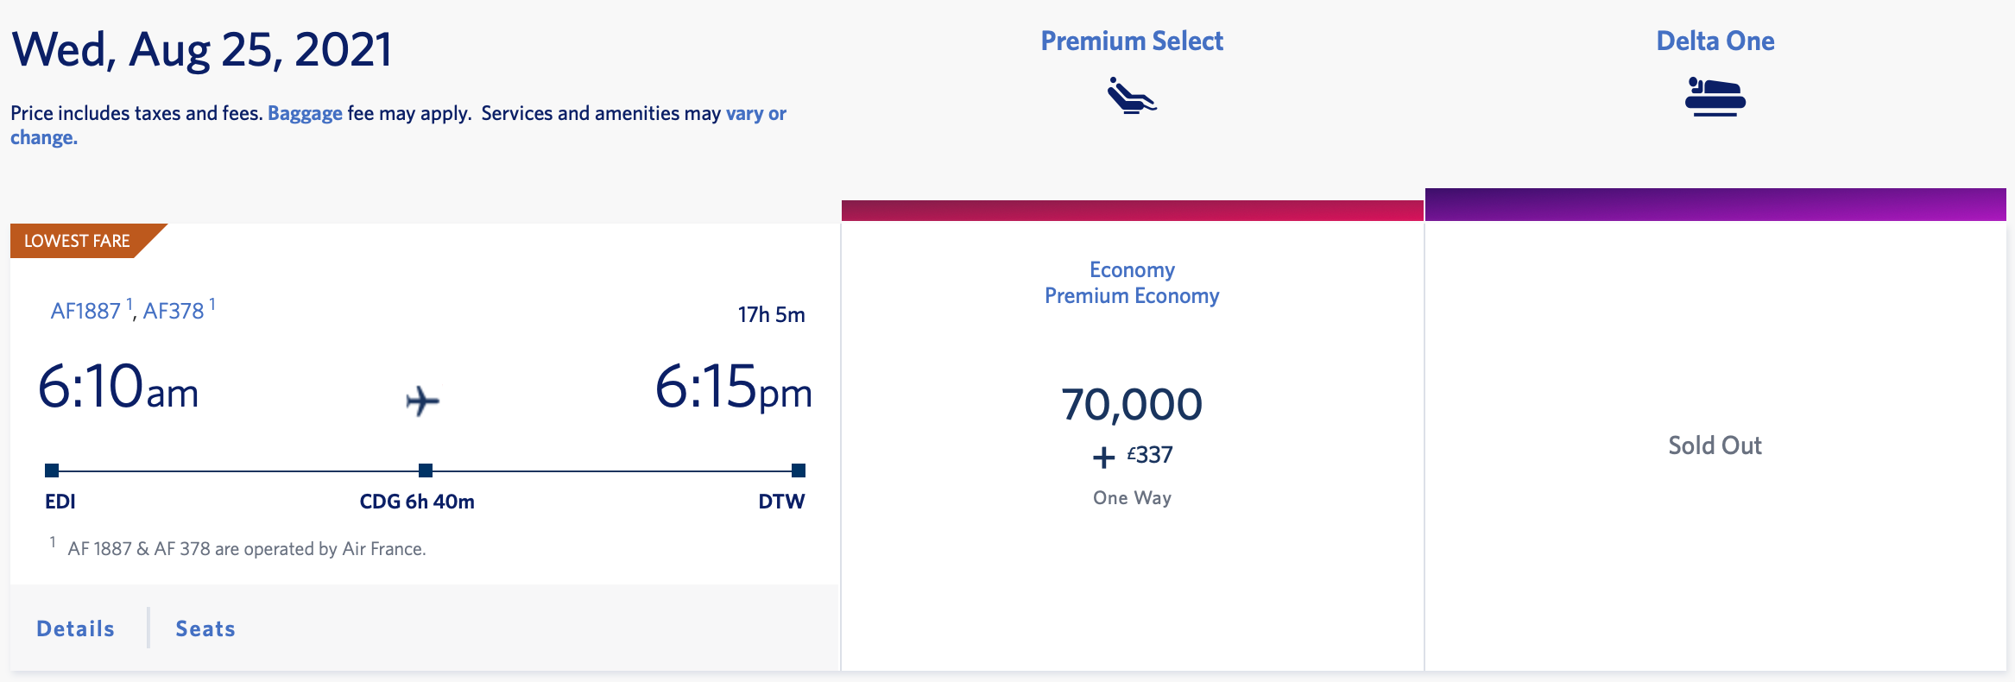Click the CDG layover marker on route line
The image size is (2015, 682).
(426, 470)
